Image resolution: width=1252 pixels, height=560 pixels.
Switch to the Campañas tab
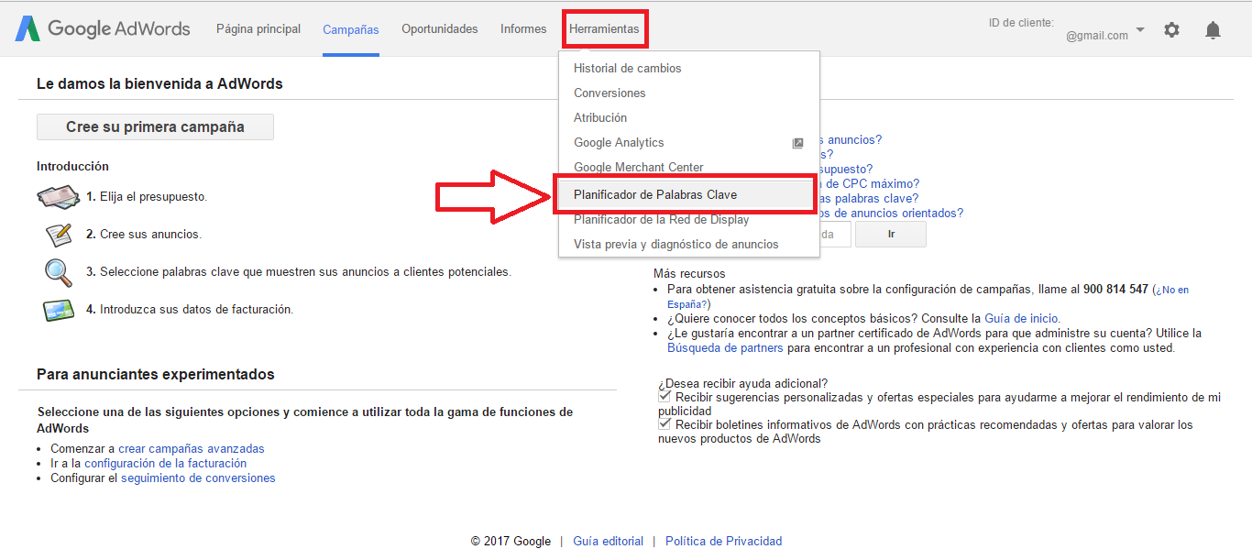click(350, 30)
